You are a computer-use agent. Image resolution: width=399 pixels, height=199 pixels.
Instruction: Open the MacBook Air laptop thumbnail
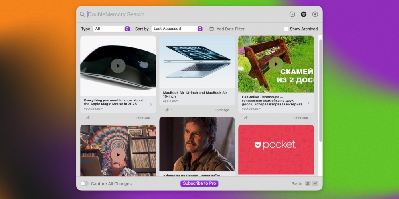pyautogui.click(x=197, y=62)
